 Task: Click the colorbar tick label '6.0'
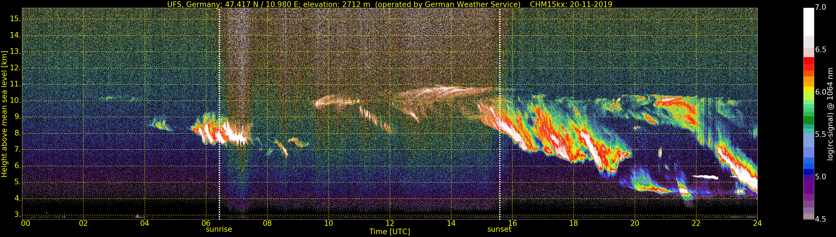pyautogui.click(x=821, y=92)
